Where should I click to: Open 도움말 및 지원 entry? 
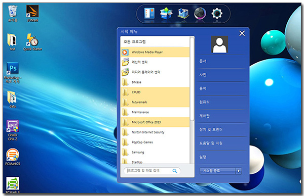click(x=222, y=143)
